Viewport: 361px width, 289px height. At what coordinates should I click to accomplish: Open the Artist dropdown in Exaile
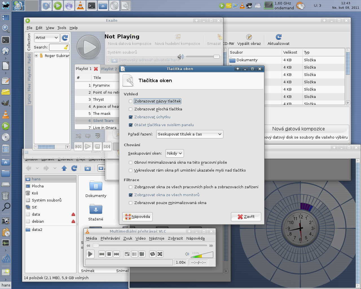point(47,38)
